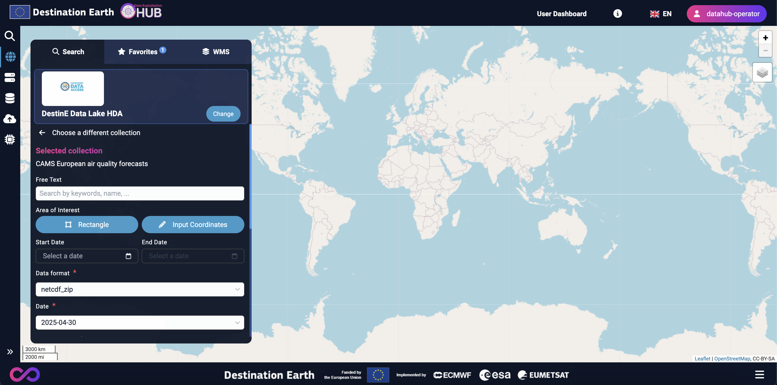Open the EN language selector
Viewport: 777px width, 385px height.
661,13
